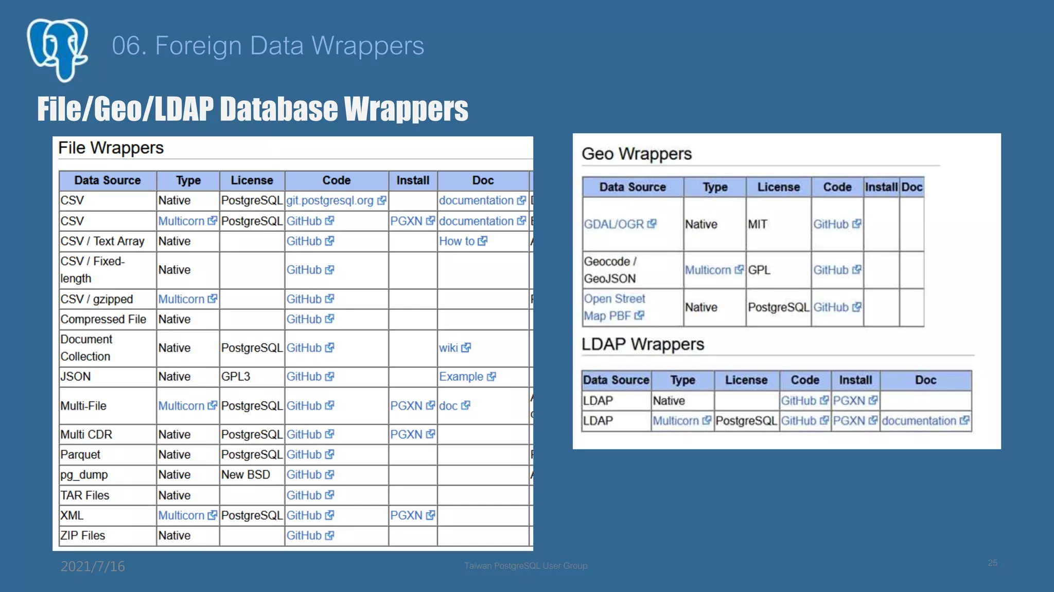Click the external-link icon next to doc
The height and width of the screenshot is (592, 1054).
pos(465,406)
